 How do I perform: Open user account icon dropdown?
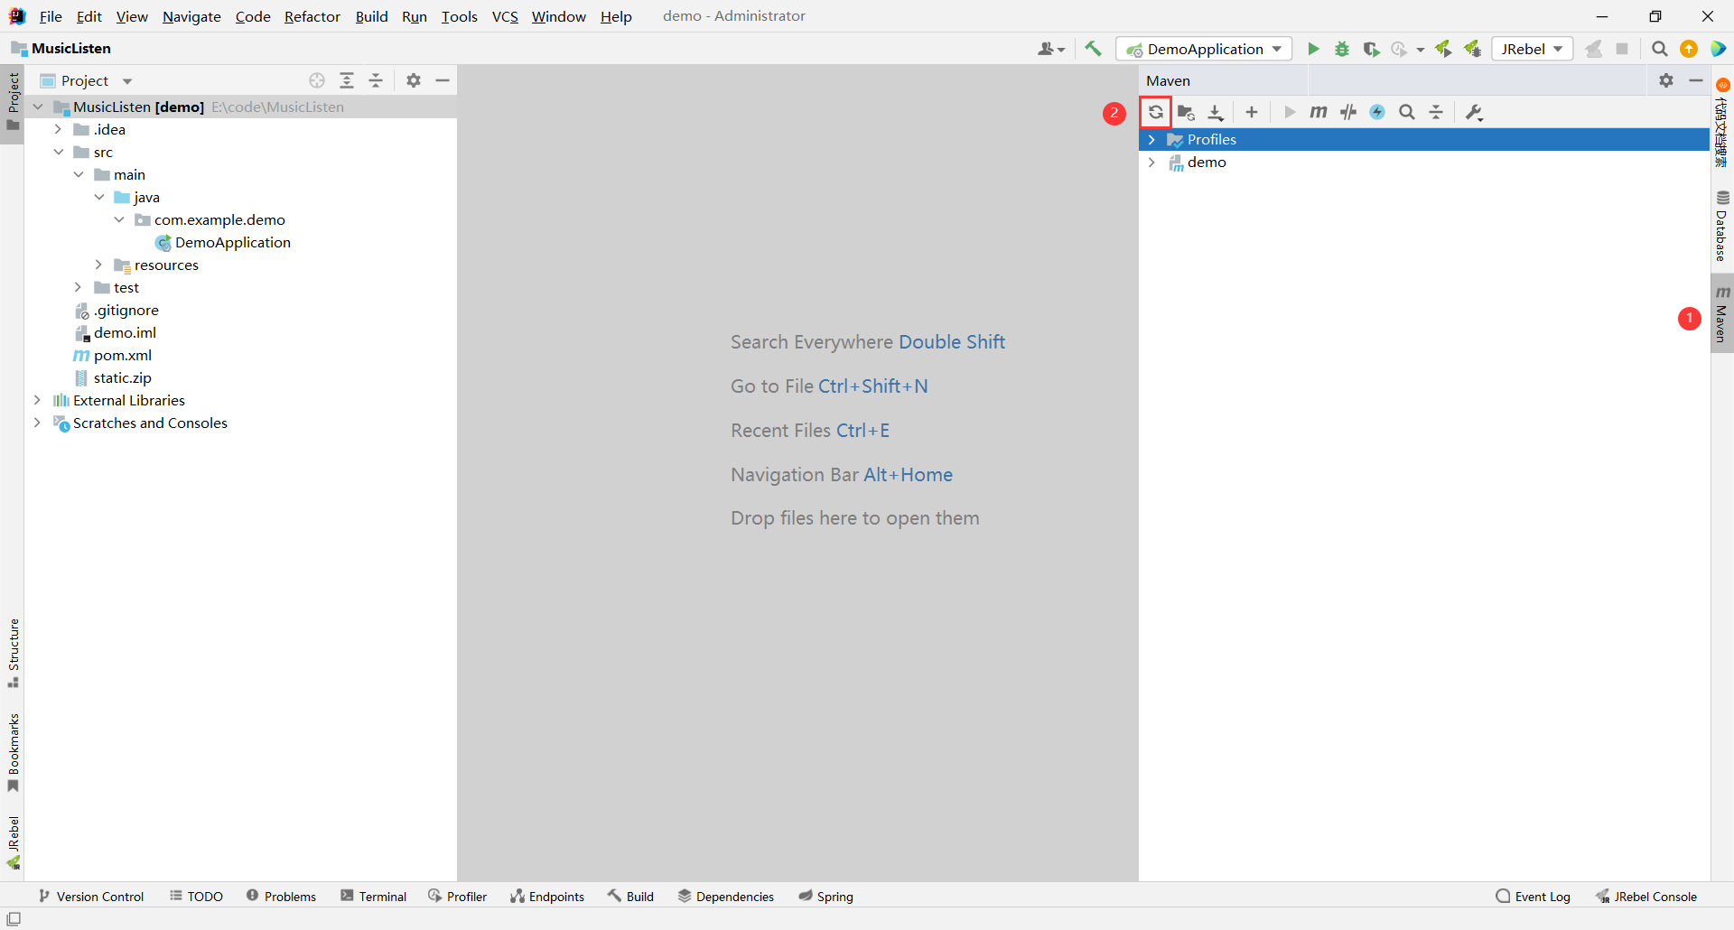pos(1051,49)
